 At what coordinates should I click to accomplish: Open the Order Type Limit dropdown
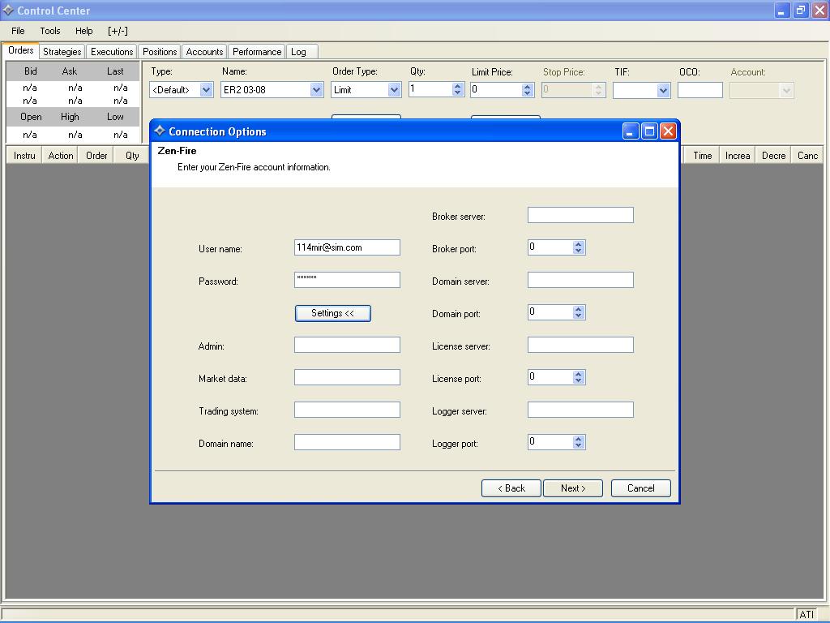394,90
